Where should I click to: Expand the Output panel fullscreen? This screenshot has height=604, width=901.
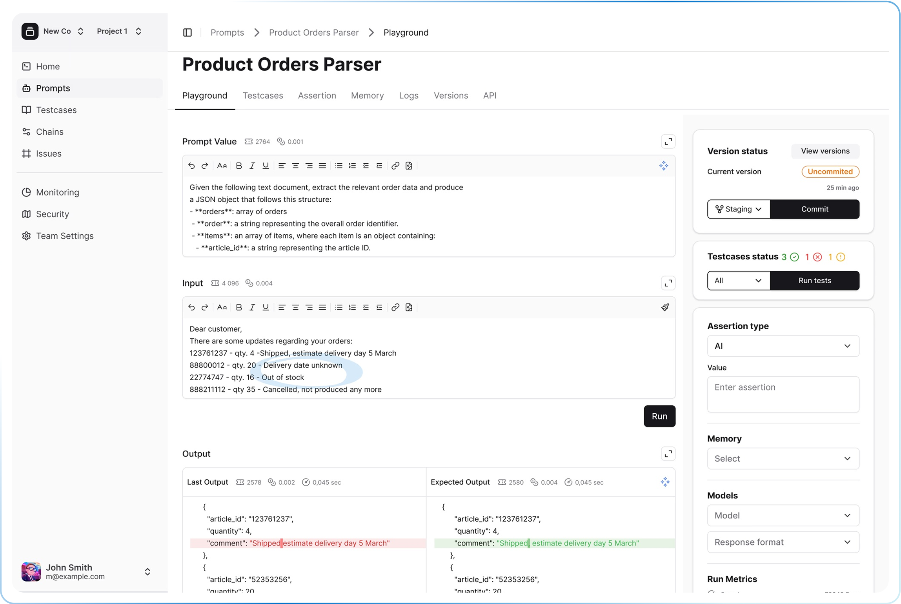point(668,454)
